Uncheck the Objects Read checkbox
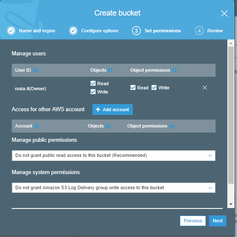The width and height of the screenshot is (237, 237). coord(93,83)
